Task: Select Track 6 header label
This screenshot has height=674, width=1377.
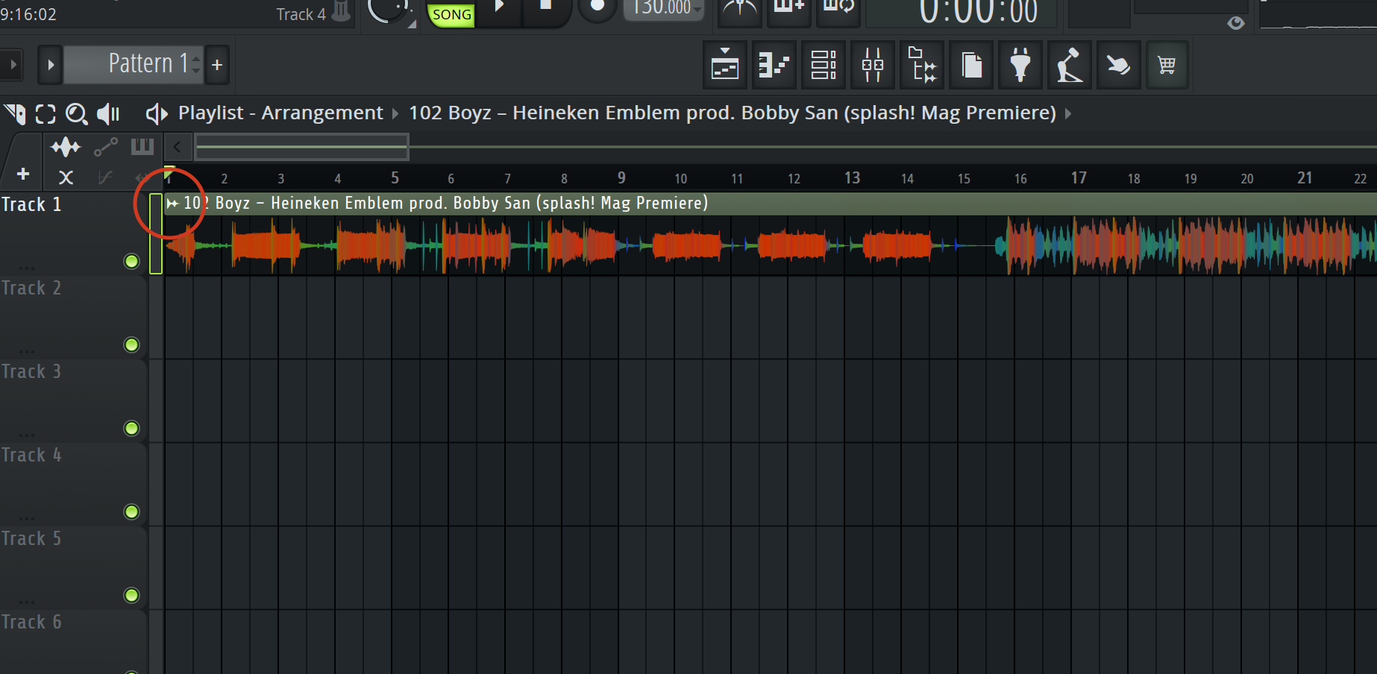Action: click(31, 622)
